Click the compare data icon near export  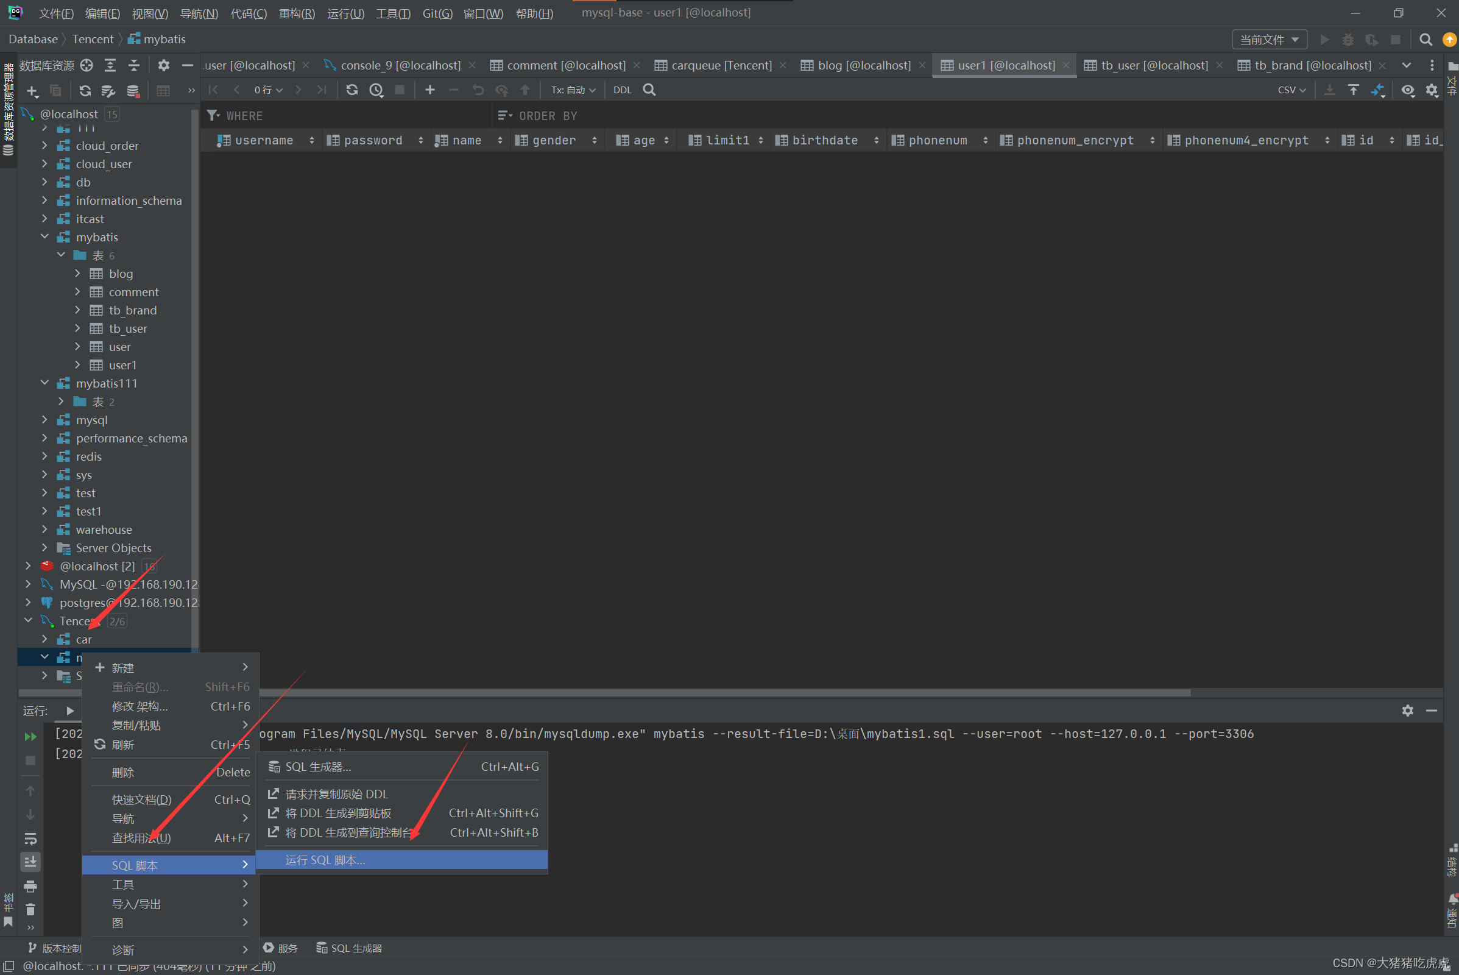(x=1377, y=90)
